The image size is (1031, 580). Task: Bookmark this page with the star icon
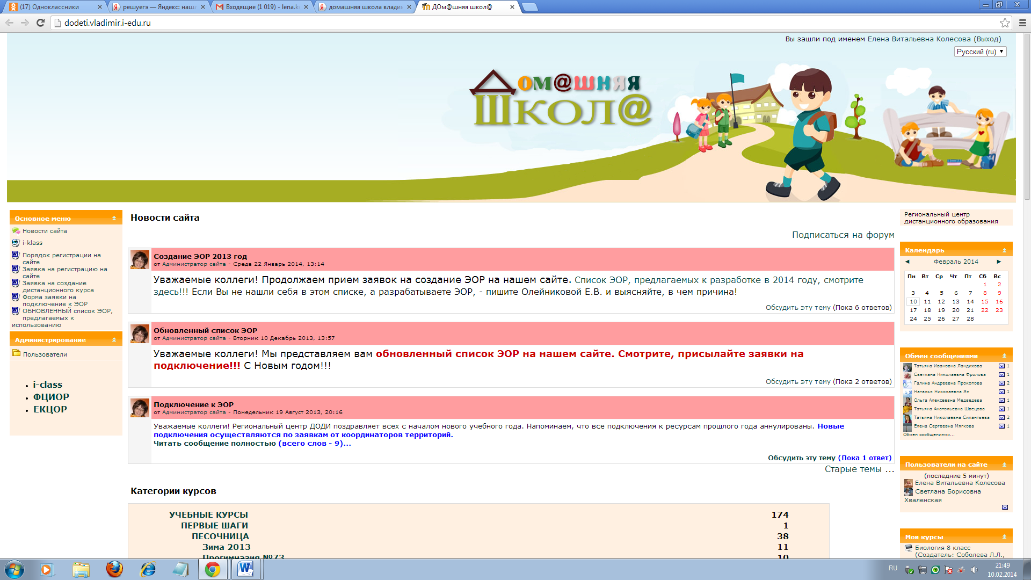[x=1005, y=23]
